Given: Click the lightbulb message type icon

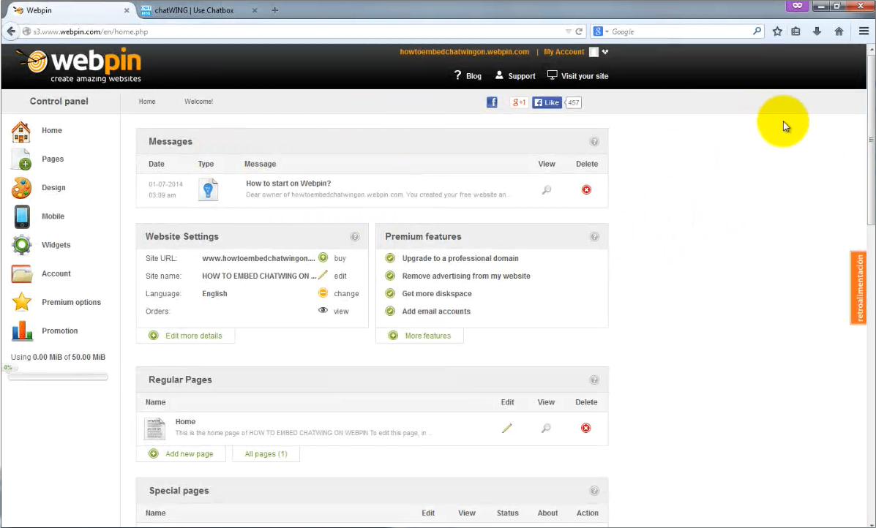Looking at the screenshot, I should click(x=208, y=189).
